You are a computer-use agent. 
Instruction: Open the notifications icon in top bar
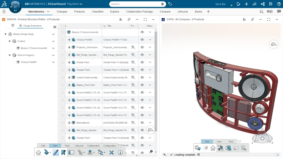click(x=238, y=4)
